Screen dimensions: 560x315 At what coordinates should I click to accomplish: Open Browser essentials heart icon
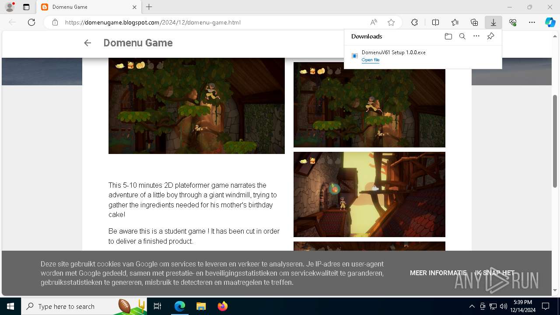point(513,22)
